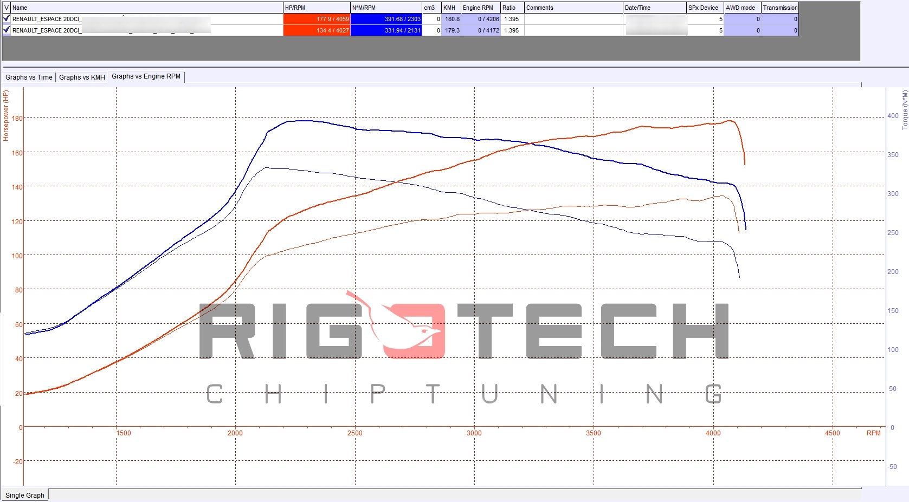Select the blue 391.68 / 2303 cell
Viewport: 909px width, 502px height.
[386, 19]
